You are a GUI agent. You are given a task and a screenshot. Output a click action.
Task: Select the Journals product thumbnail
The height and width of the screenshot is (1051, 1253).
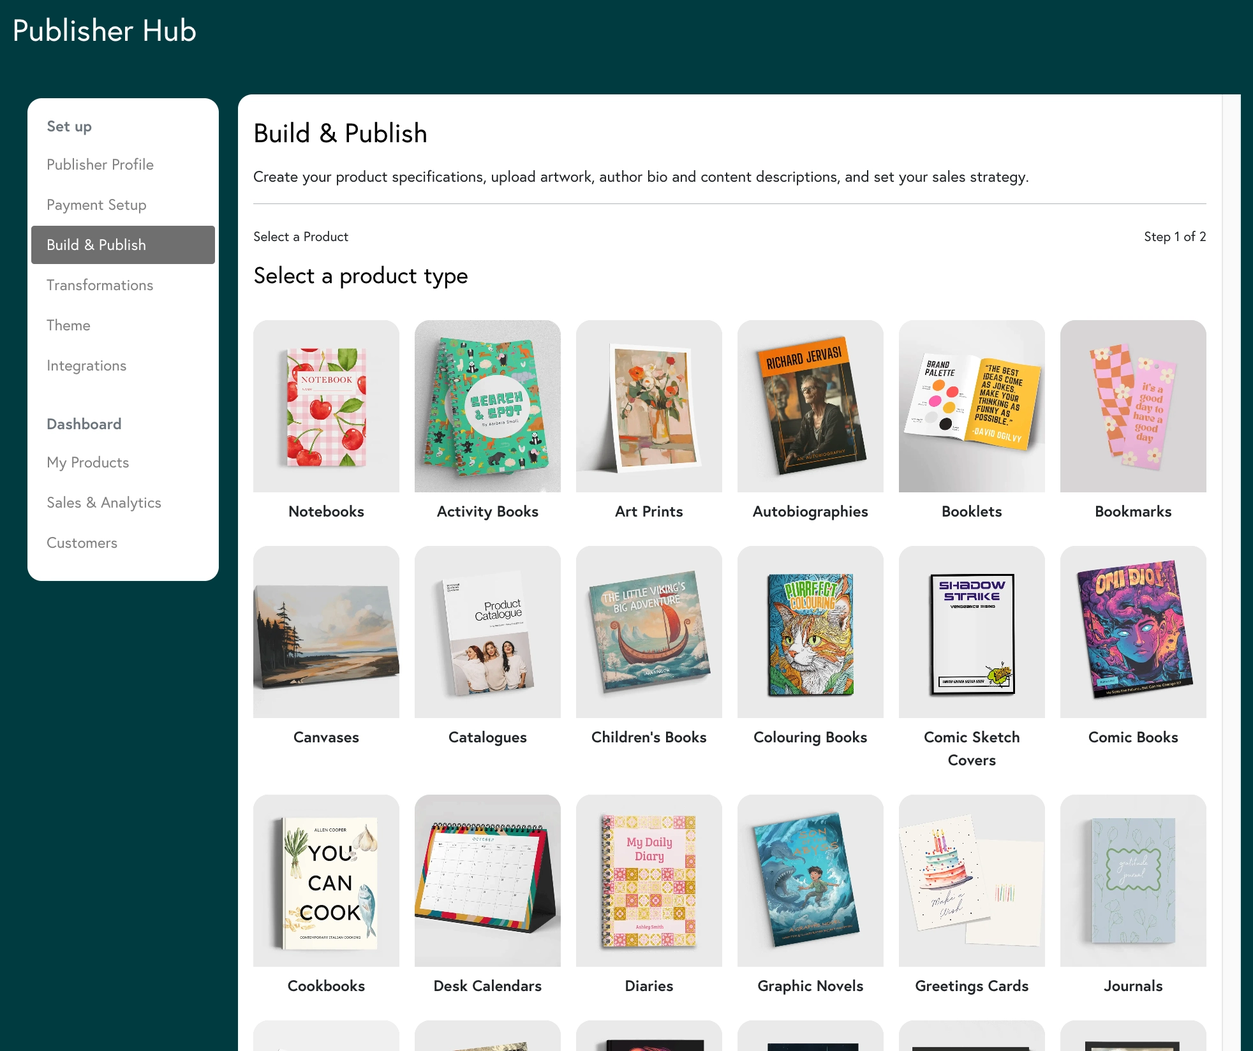point(1133,881)
